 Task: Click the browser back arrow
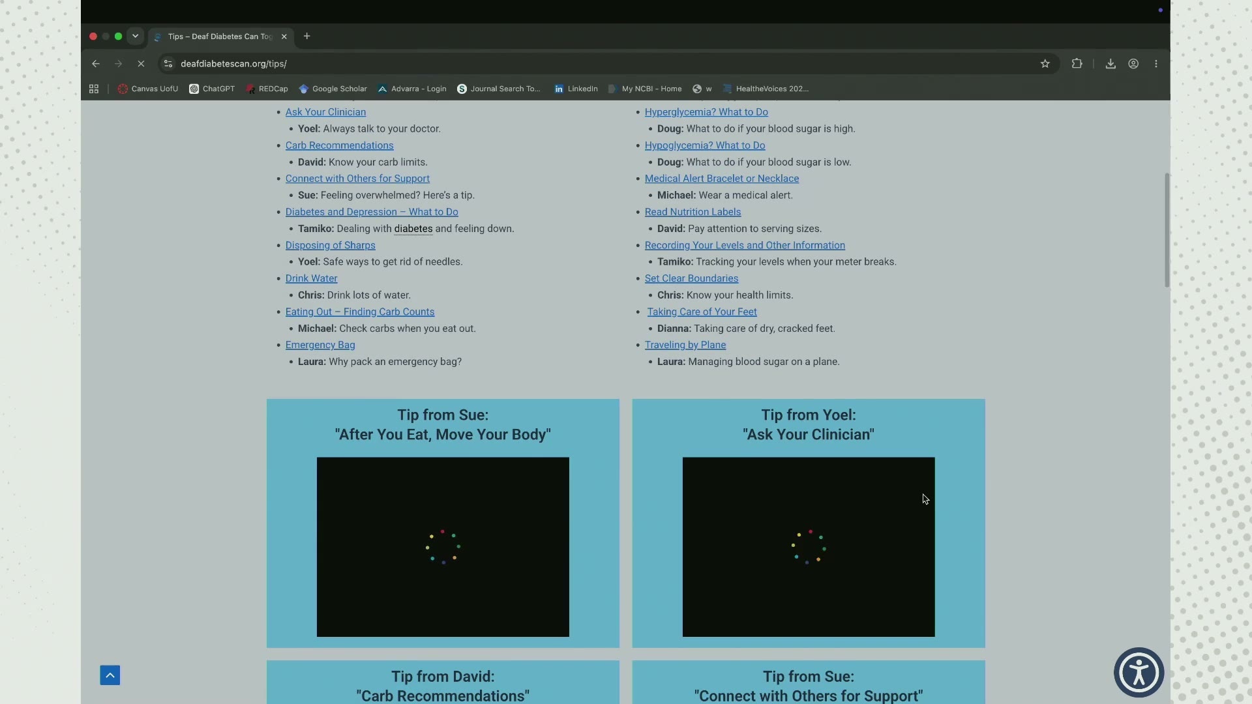[96, 64]
